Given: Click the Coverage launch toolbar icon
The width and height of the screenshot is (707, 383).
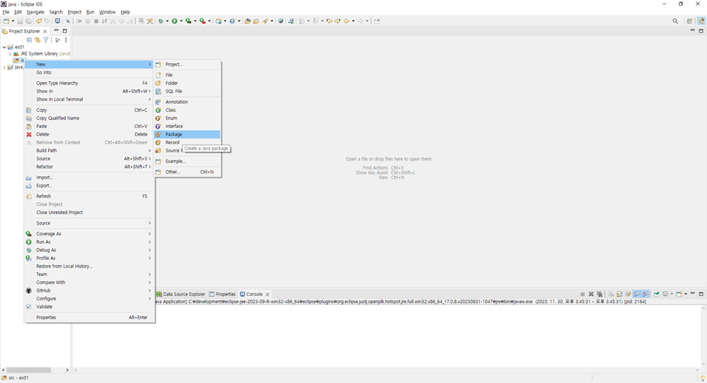Looking at the screenshot, I should pos(188,21).
